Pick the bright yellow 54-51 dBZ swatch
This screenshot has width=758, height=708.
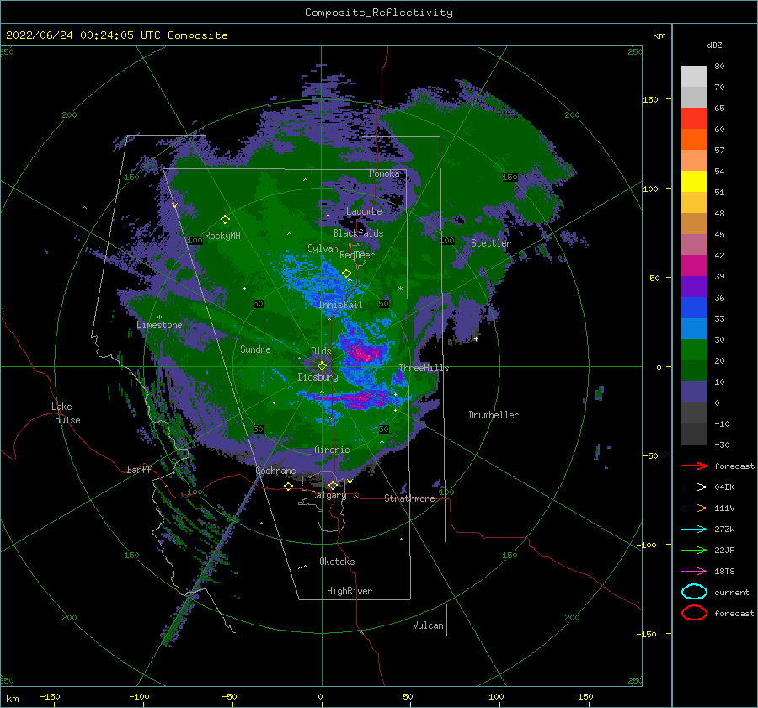[x=694, y=182]
